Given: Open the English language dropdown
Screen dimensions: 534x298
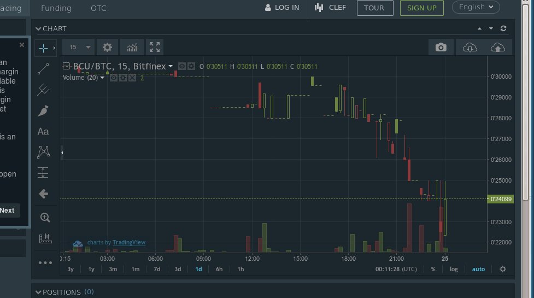Looking at the screenshot, I should pos(476,7).
